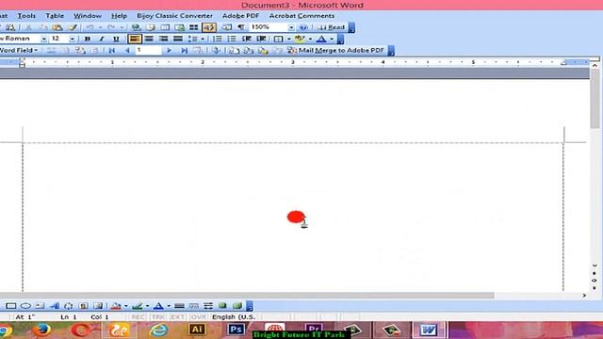Expand the borders dropdown arrow
Viewport: 603px width, 339px height.
tap(288, 40)
